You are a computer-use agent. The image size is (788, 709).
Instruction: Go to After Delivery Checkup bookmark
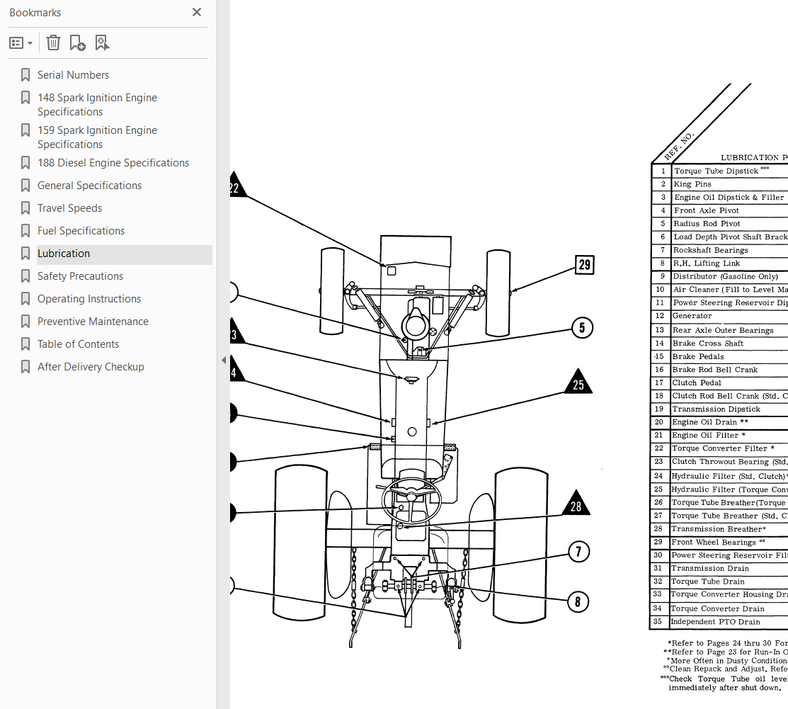[91, 367]
